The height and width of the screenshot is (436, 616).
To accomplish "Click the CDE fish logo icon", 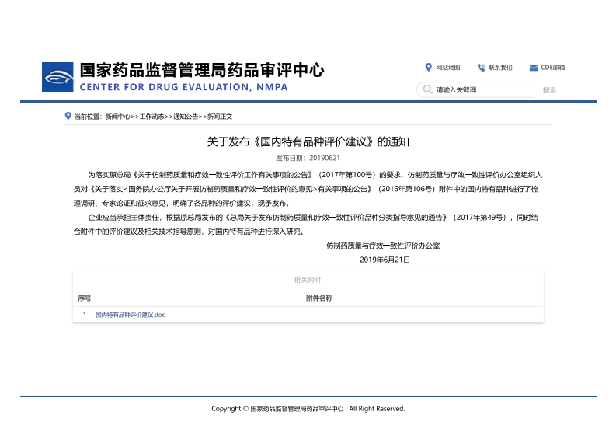I will [x=57, y=78].
